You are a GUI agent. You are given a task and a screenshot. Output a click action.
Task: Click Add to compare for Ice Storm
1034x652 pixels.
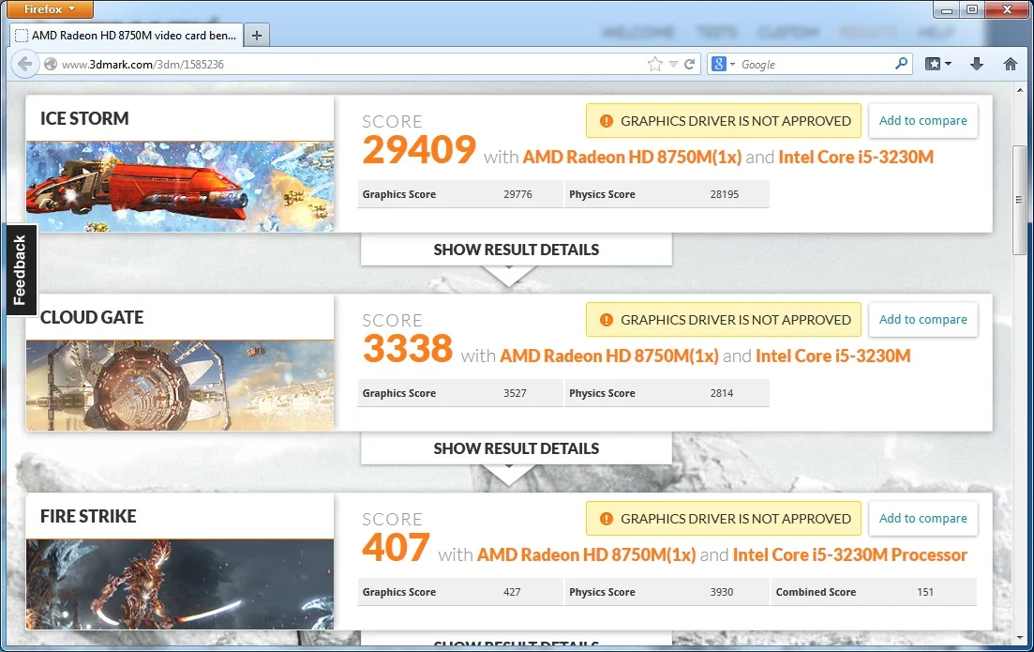click(922, 121)
